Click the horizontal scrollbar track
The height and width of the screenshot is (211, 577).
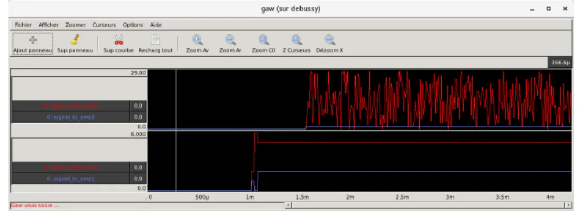(429, 205)
